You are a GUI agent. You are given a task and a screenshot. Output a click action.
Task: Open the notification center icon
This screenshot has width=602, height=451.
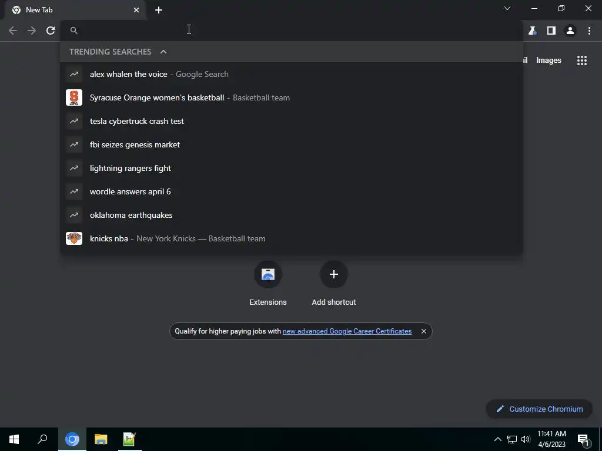(584, 440)
